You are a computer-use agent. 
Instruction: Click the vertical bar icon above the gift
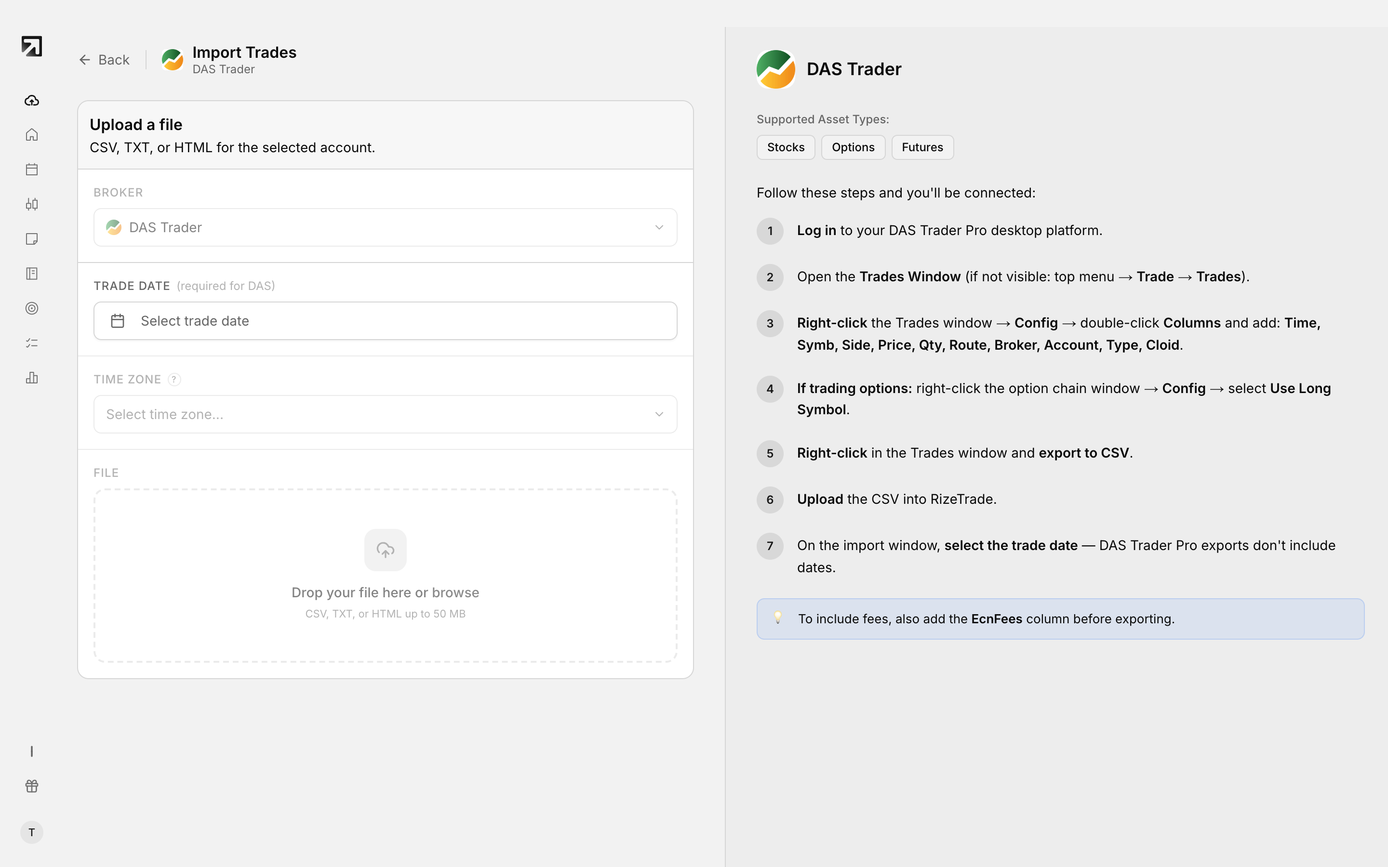(31, 751)
